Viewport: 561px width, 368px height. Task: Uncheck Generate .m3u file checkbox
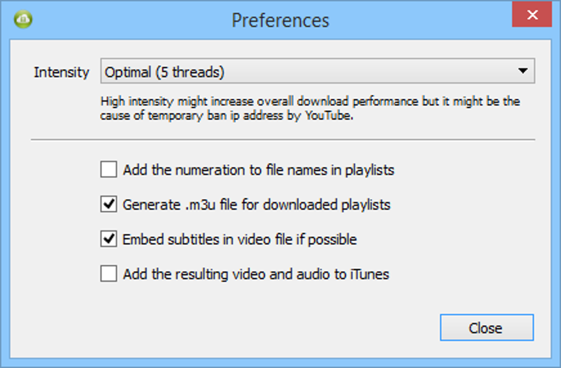108,205
